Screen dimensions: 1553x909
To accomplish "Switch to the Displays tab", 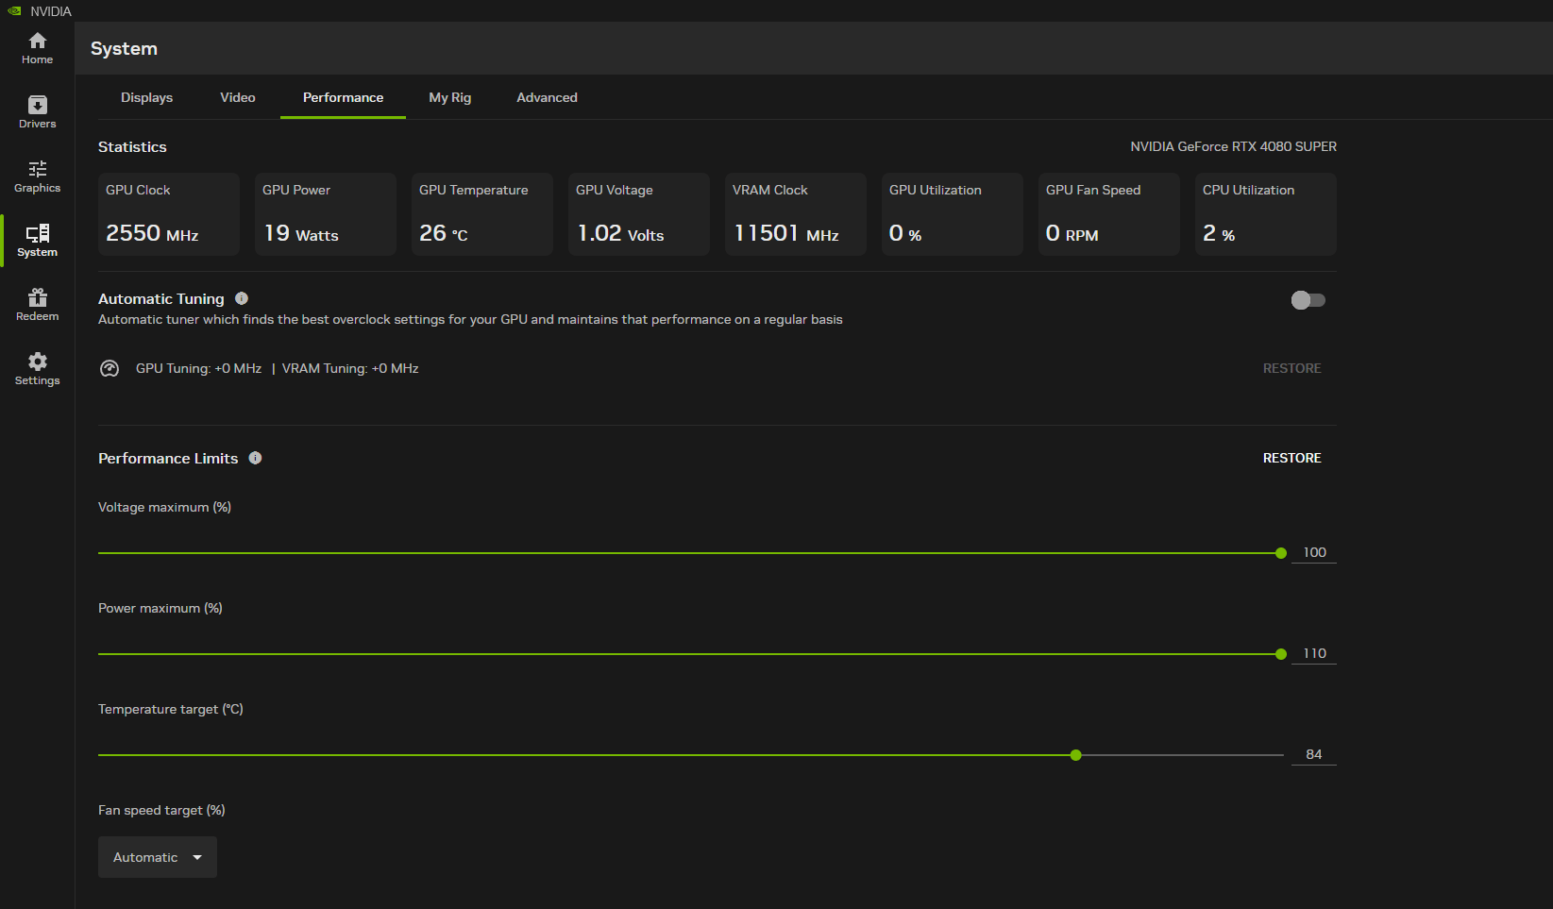I will 146,97.
